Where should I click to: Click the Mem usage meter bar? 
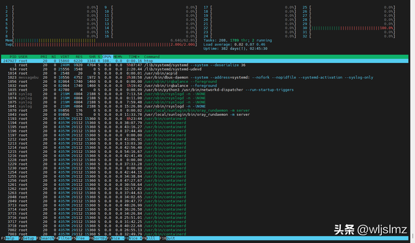pyautogui.click(x=101, y=40)
